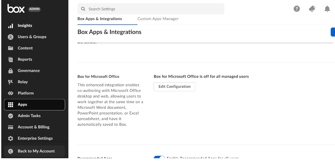This screenshot has height=162, width=335.
Task: Click the Insights bar chart icon
Action: [10, 26]
